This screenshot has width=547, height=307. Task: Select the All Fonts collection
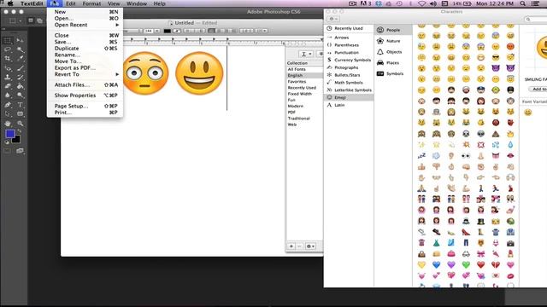304,69
